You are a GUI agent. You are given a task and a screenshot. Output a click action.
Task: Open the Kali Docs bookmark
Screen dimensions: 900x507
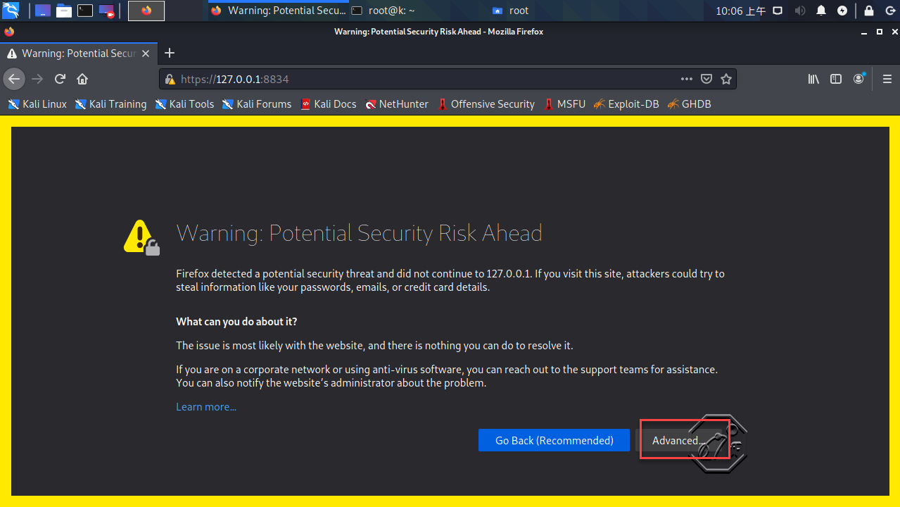coord(329,104)
